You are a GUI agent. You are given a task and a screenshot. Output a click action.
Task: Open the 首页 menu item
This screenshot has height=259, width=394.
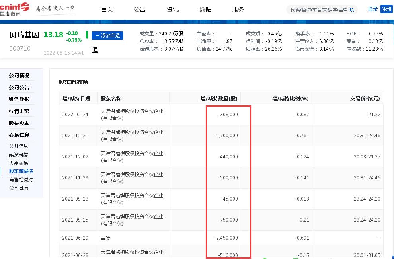(107, 9)
